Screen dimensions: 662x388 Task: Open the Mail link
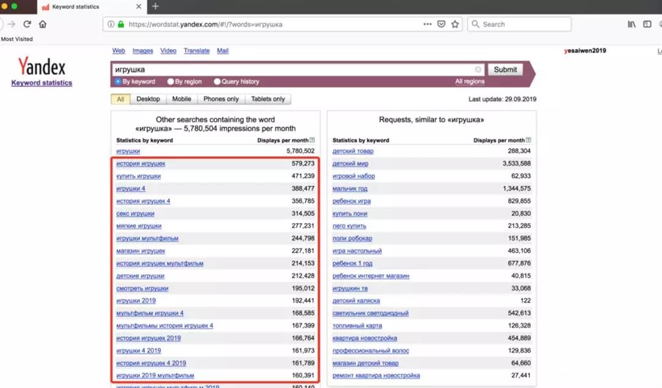pos(223,50)
